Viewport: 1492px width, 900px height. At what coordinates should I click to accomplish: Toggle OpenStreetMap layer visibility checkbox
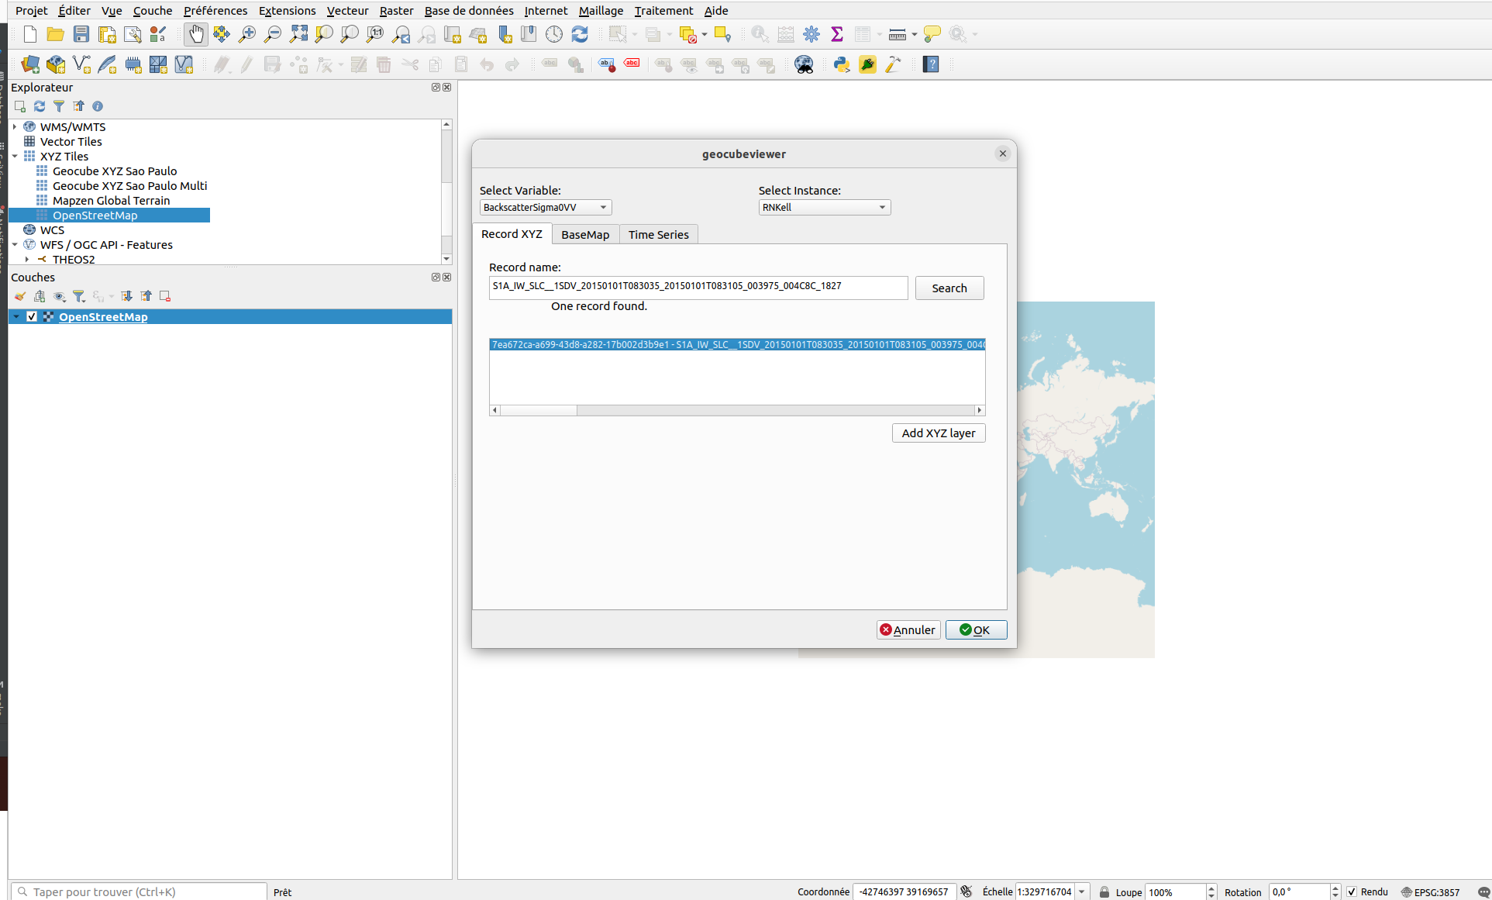tap(32, 316)
